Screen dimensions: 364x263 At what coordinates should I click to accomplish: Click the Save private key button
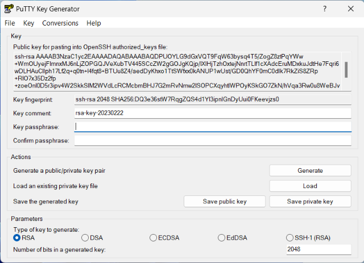pyautogui.click(x=310, y=202)
